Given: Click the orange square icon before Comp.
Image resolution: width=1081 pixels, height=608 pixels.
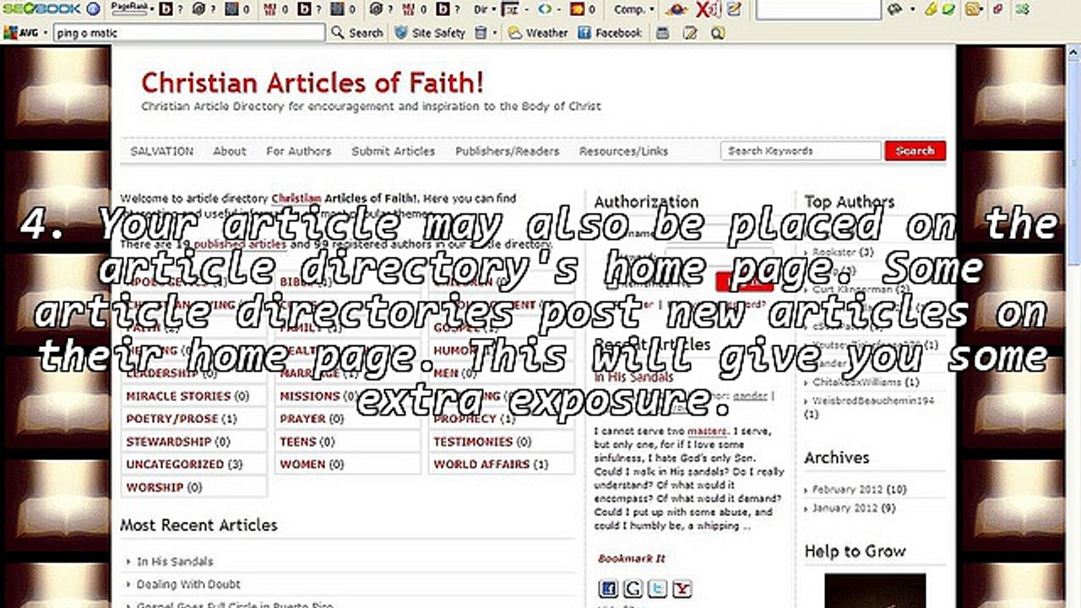Looking at the screenshot, I should tap(579, 9).
